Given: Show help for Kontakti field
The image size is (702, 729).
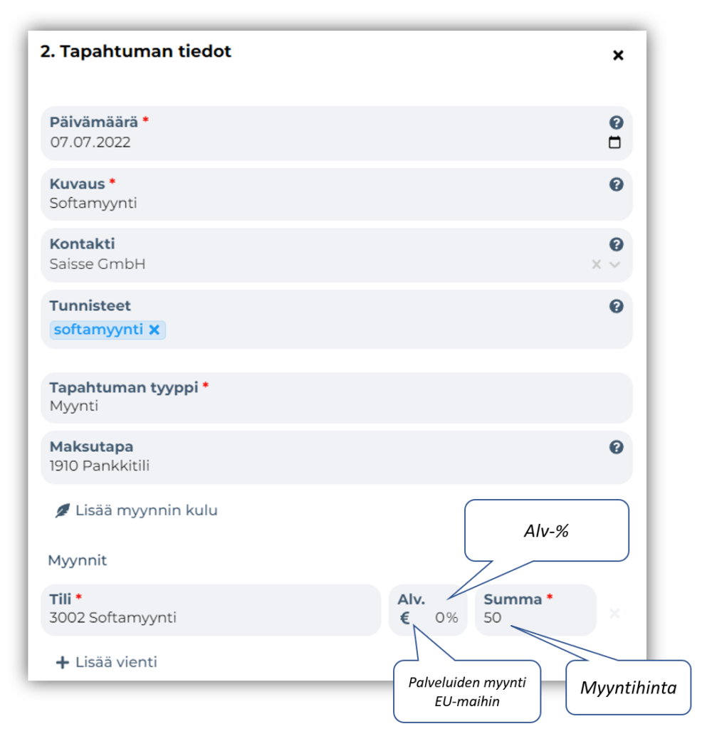Looking at the screenshot, I should coord(616,245).
